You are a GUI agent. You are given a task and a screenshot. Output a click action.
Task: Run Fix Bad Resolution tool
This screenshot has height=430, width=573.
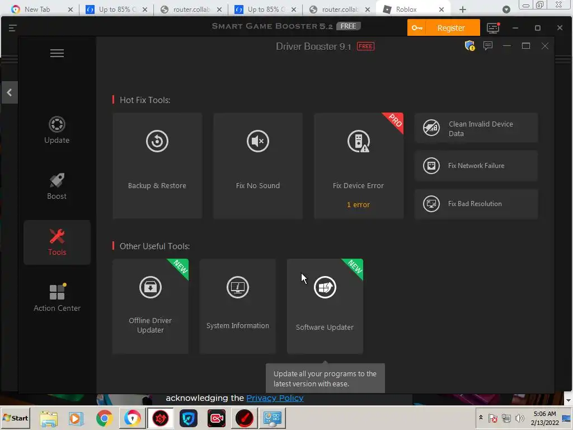pos(476,204)
